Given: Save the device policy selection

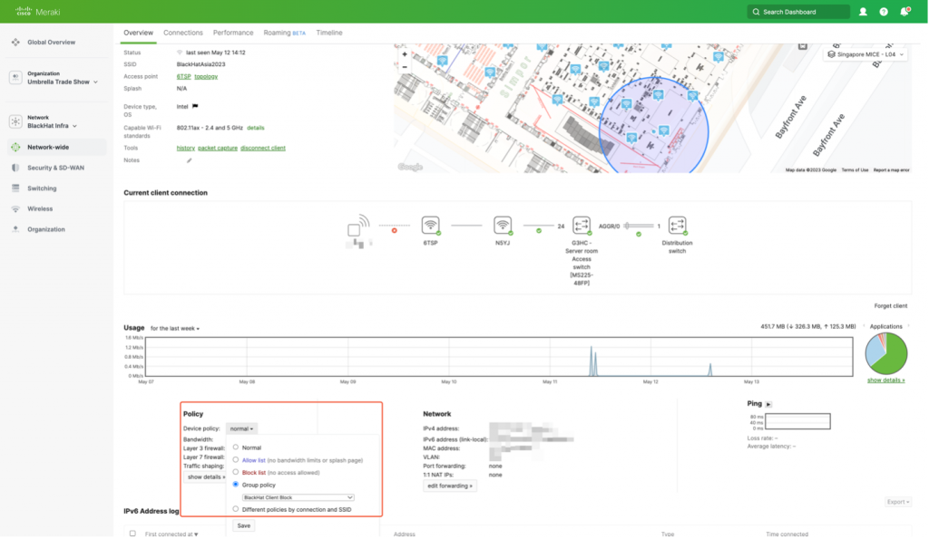Looking at the screenshot, I should click(x=243, y=525).
